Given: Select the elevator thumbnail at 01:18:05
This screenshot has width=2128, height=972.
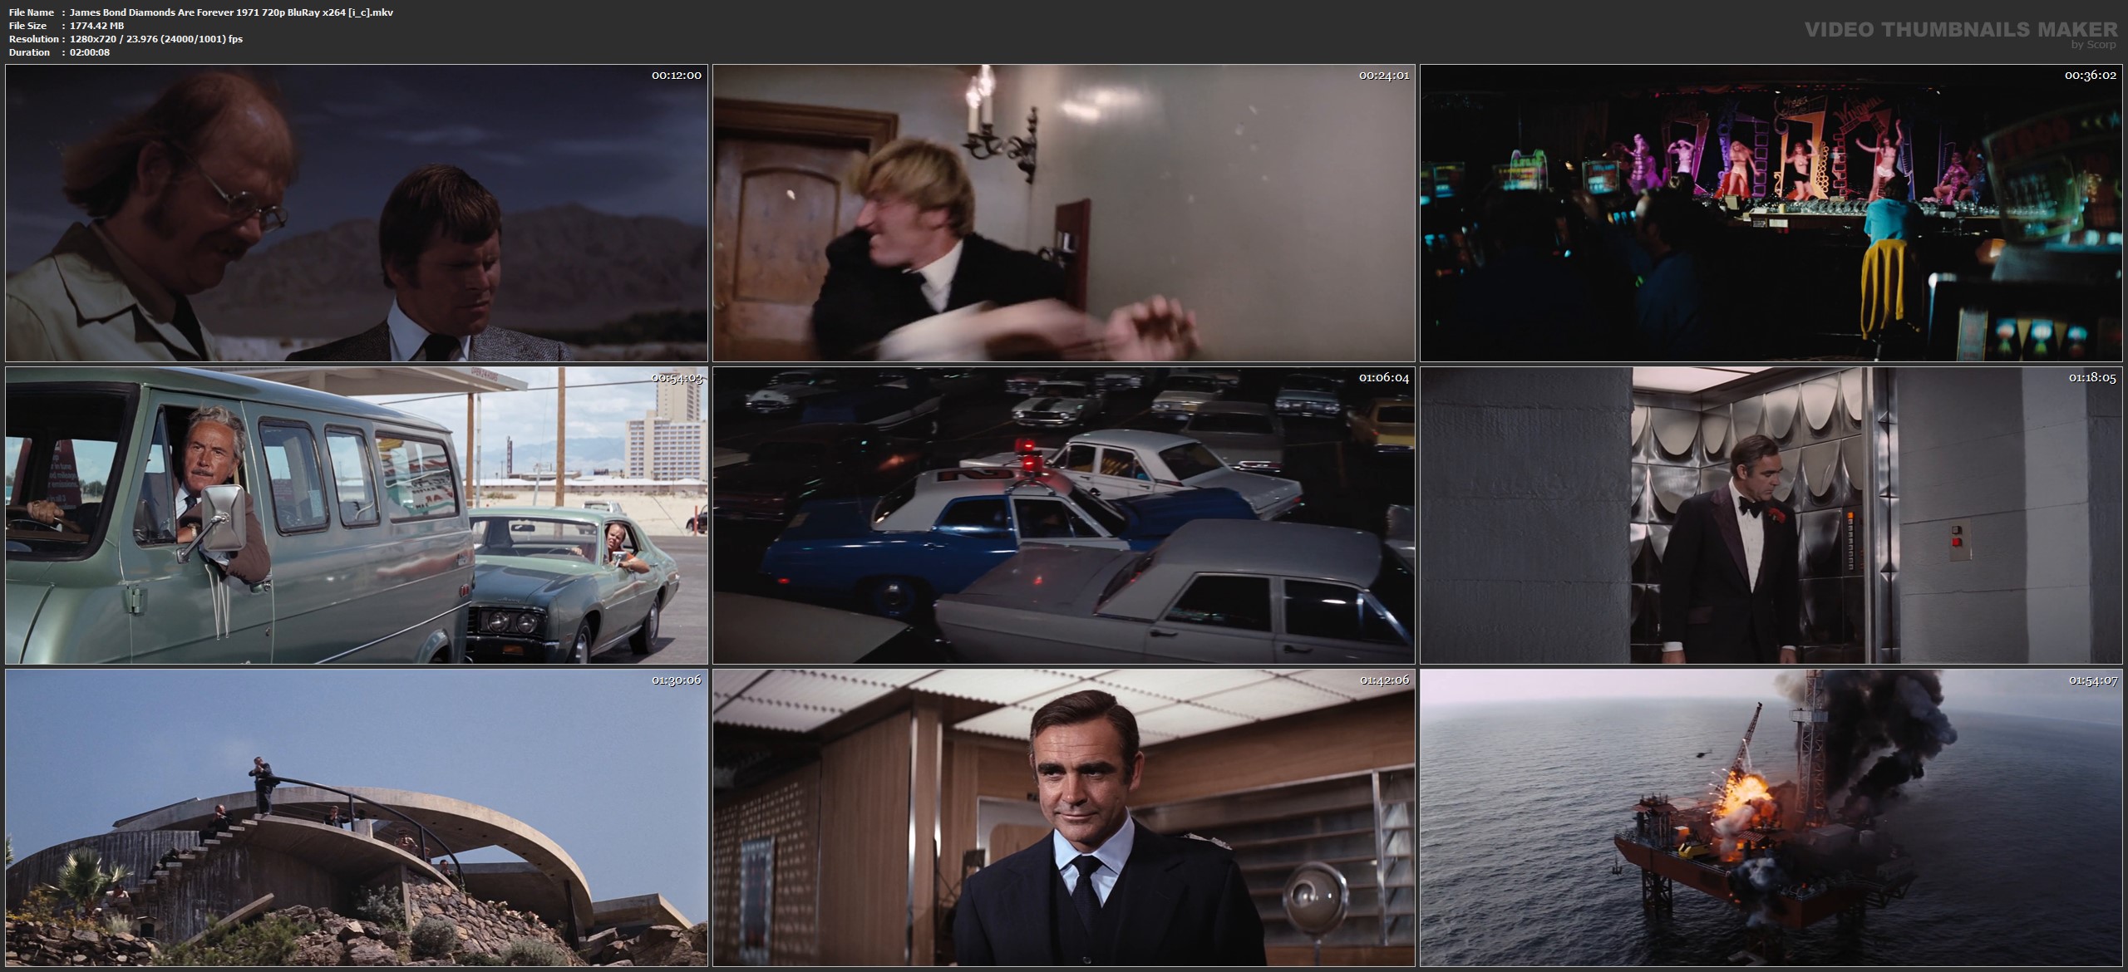Looking at the screenshot, I should pos(1771,516).
